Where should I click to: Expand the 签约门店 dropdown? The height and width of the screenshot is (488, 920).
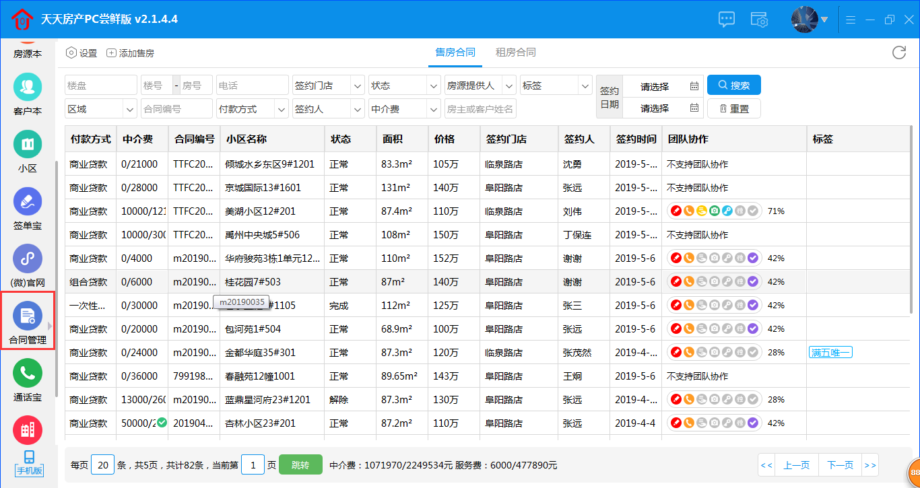tap(329, 85)
